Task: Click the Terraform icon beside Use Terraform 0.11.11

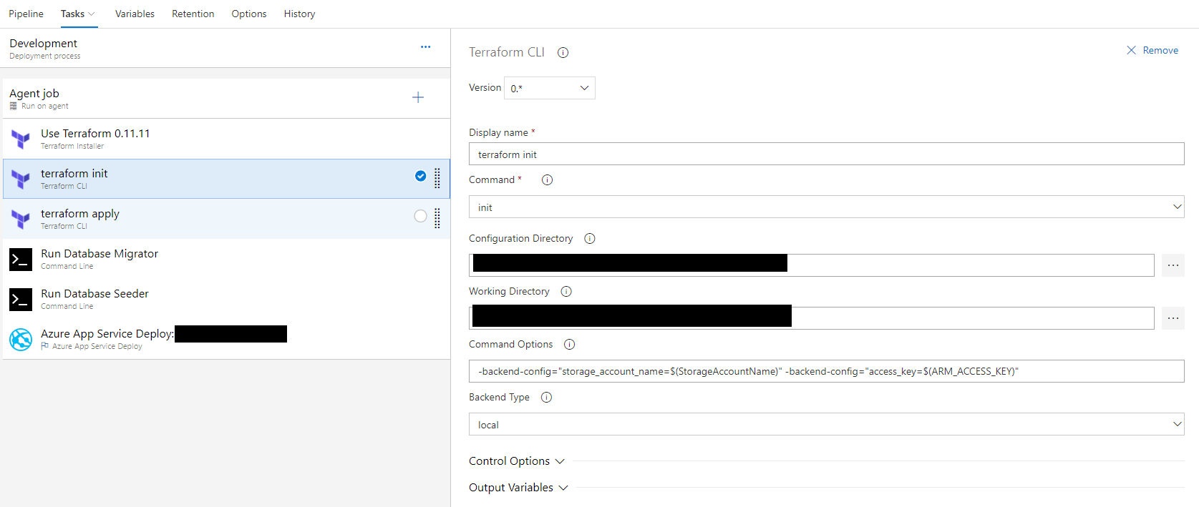Action: point(21,139)
